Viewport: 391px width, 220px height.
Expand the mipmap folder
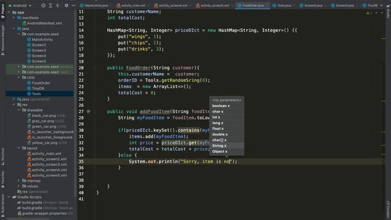(x=18, y=181)
